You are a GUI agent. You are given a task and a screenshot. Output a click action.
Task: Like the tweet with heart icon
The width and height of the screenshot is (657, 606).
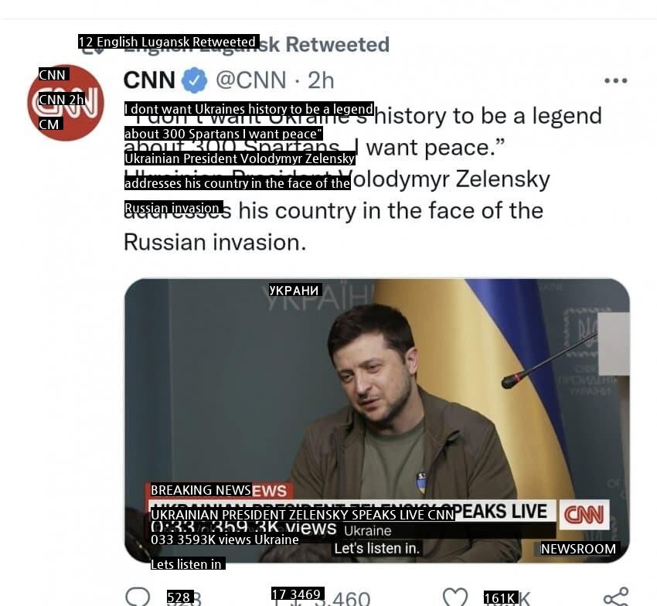(x=455, y=597)
